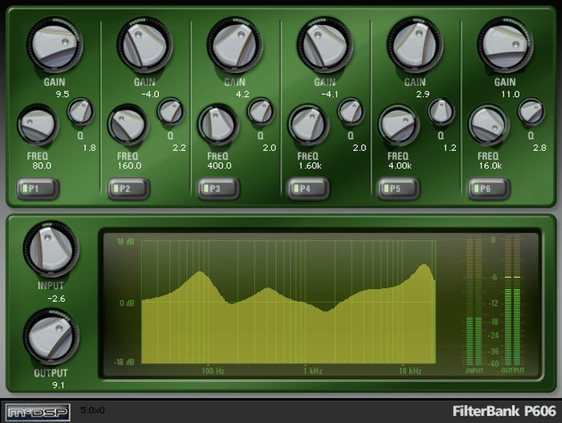Image resolution: width=562 pixels, height=423 pixels.
Task: Click the frequency value 1.60k
Action: point(310,165)
